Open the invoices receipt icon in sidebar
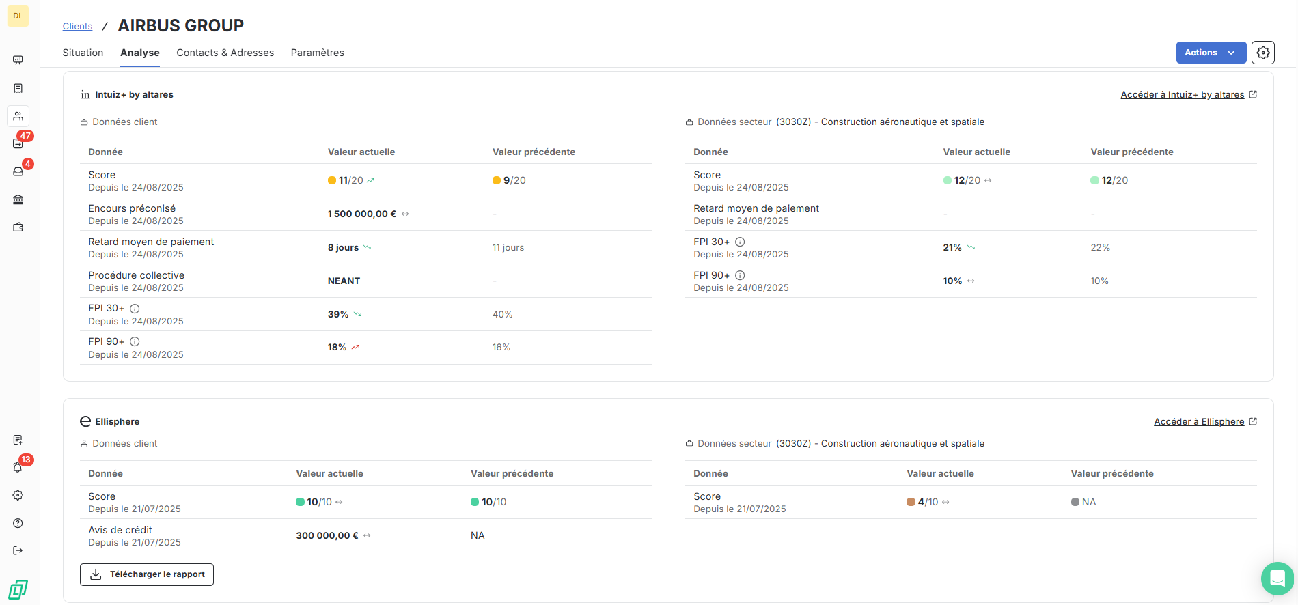 point(18,88)
